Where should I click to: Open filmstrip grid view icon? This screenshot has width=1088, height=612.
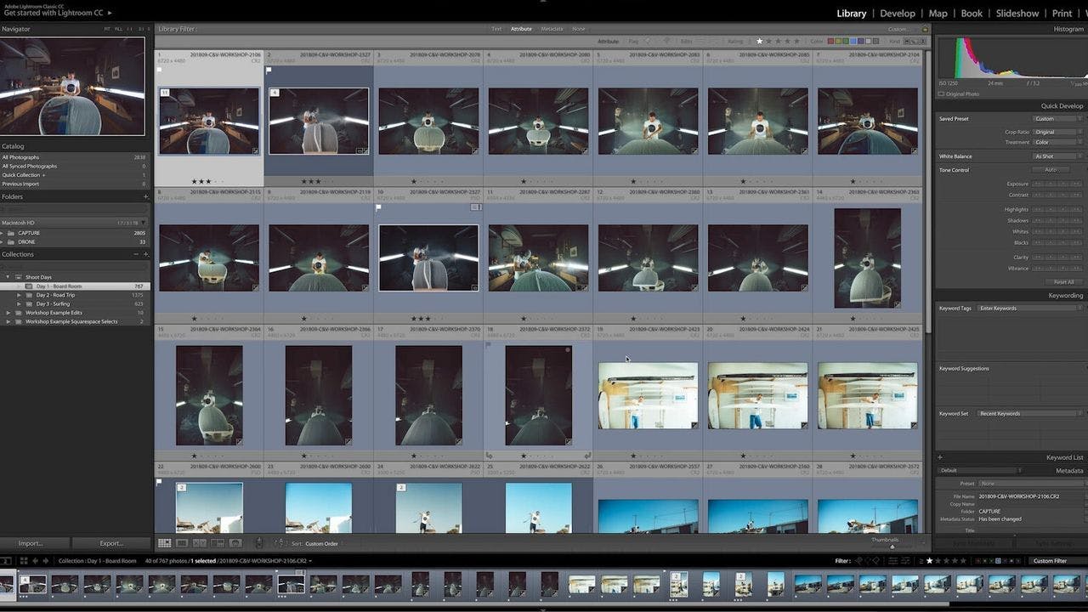coord(23,561)
